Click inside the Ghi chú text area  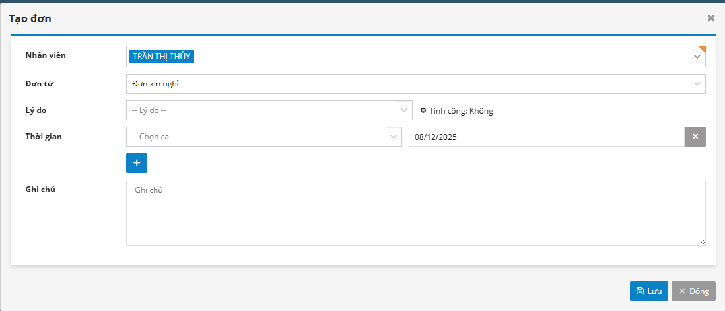[x=415, y=213]
